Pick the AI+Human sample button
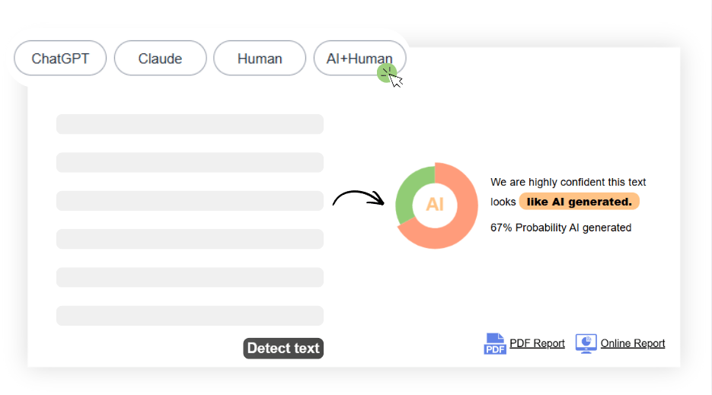The width and height of the screenshot is (712, 395). tap(359, 58)
